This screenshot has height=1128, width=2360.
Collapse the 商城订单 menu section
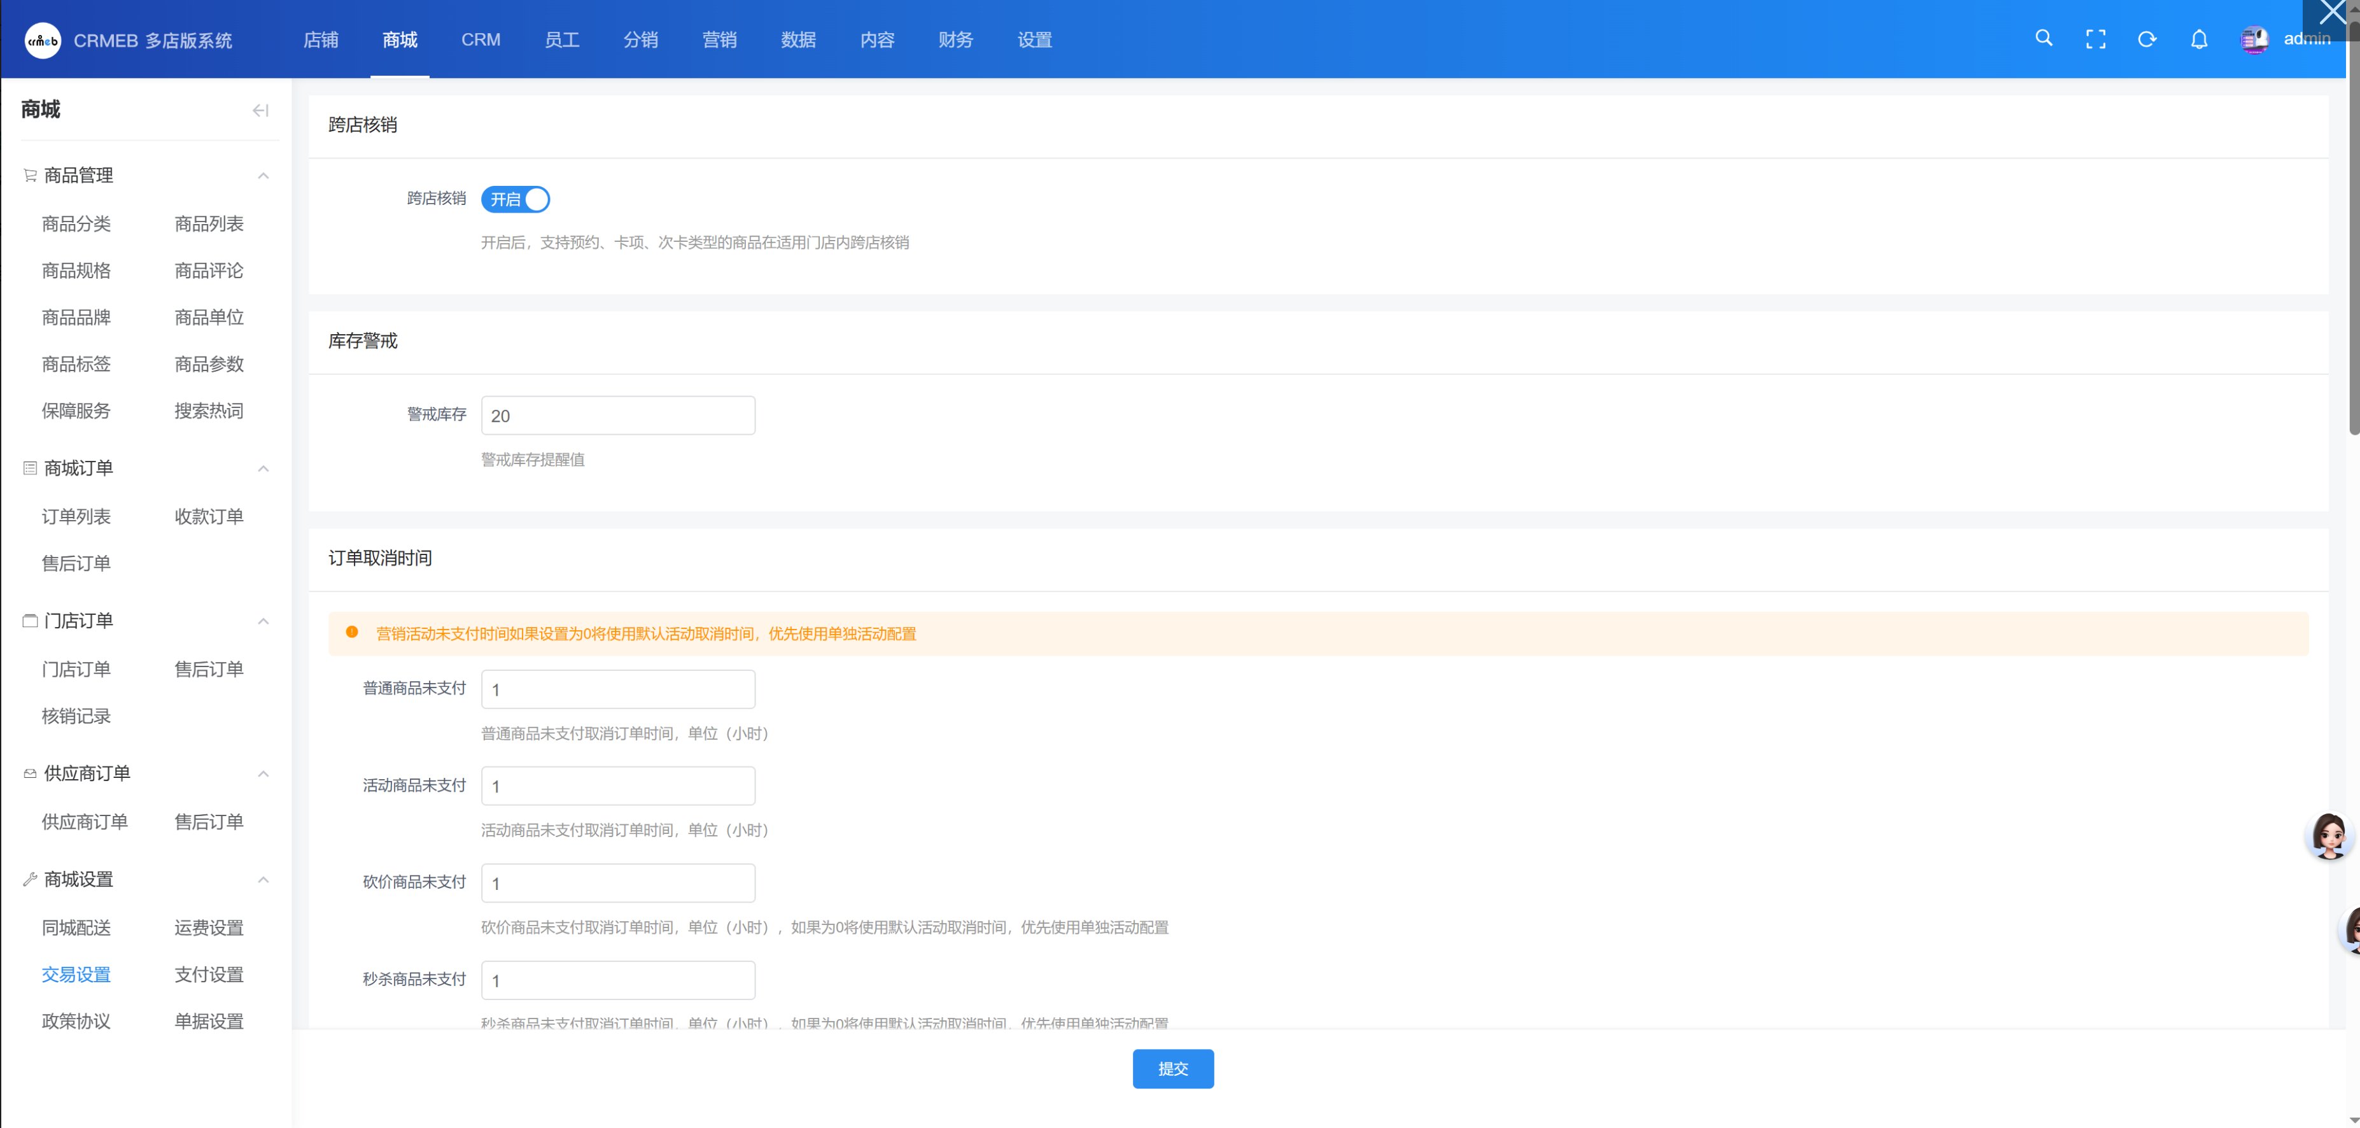tap(263, 469)
